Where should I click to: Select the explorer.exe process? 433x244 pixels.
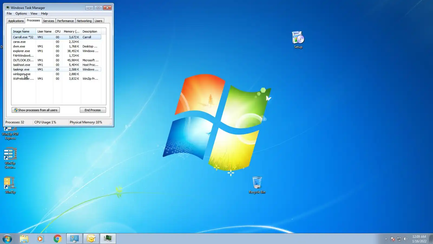(56, 51)
